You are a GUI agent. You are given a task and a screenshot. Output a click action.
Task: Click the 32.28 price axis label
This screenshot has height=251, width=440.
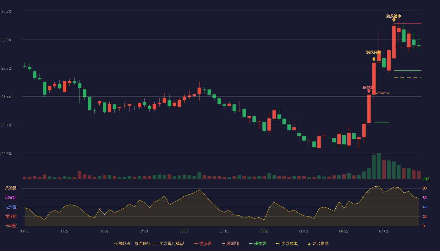click(6, 12)
